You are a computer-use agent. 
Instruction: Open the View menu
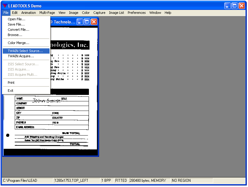click(62, 13)
